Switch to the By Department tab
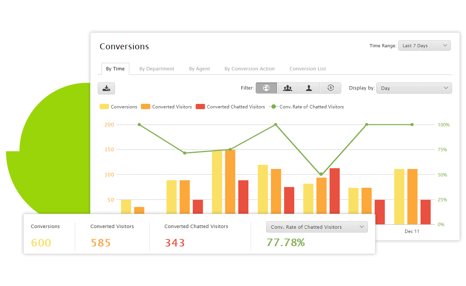This screenshot has width=466, height=286. point(157,69)
